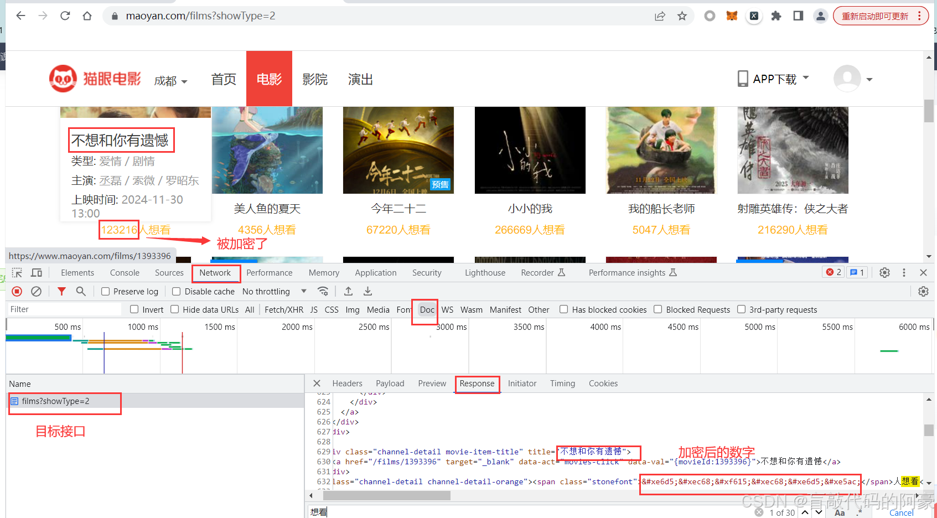Open the Chrome profile avatar
937x518 pixels.
coord(820,16)
